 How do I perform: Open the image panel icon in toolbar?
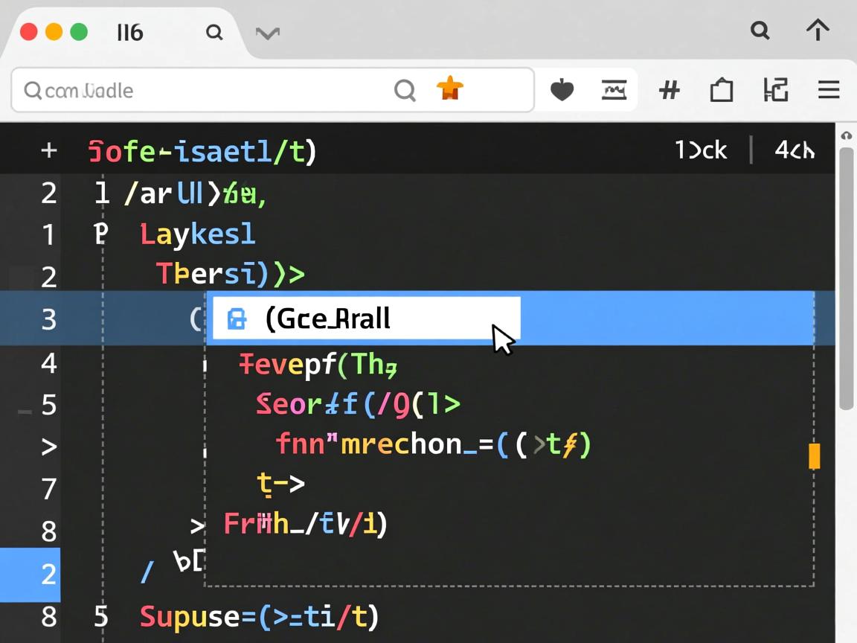click(614, 91)
